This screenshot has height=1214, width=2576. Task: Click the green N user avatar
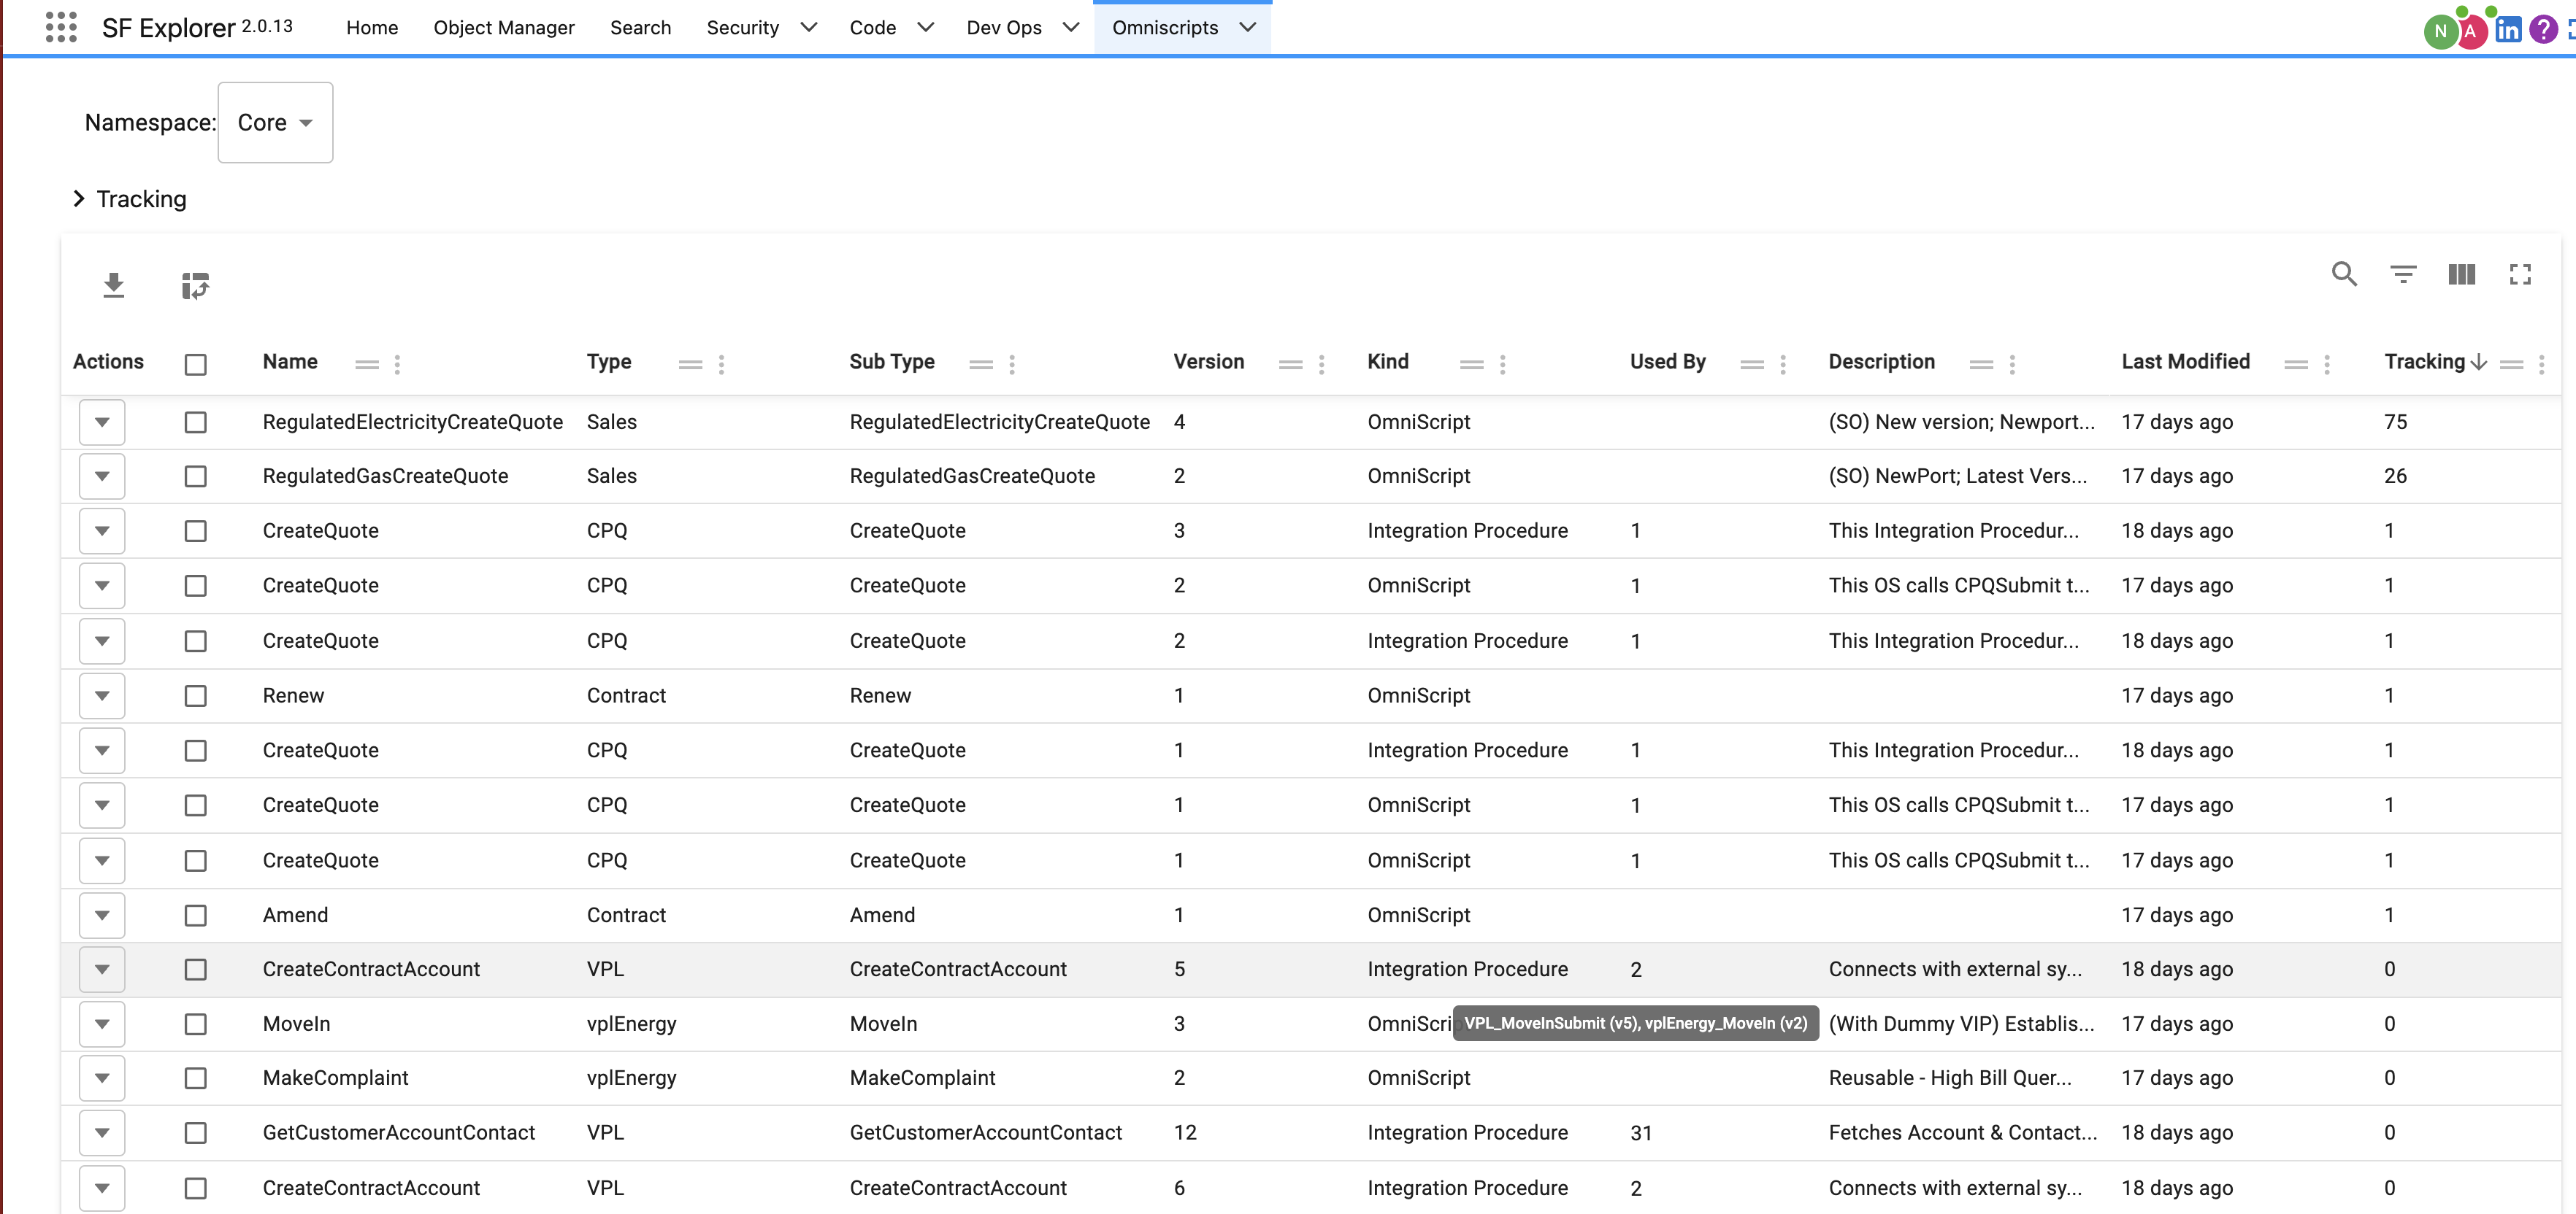point(2440,31)
